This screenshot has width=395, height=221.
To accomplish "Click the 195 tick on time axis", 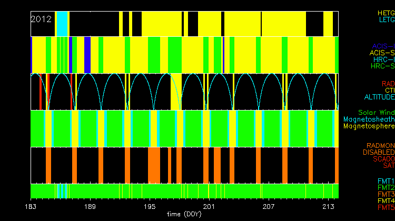I will pyautogui.click(x=150, y=206).
